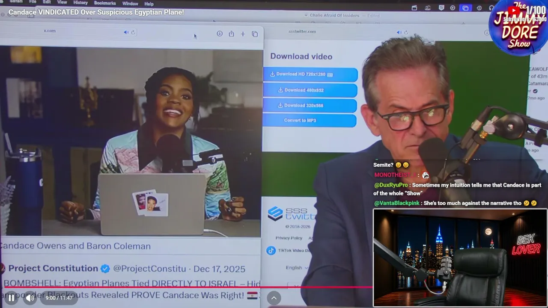Image resolution: width=548 pixels, height=308 pixels.
Task: Open the View menu
Action: coord(62,3)
